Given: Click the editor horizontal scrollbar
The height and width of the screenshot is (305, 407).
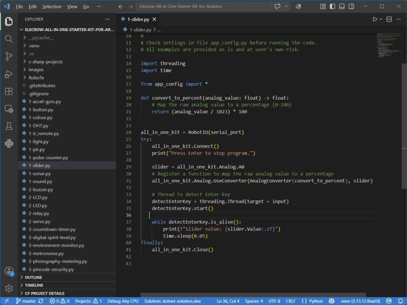Looking at the screenshot, I should (253, 295).
